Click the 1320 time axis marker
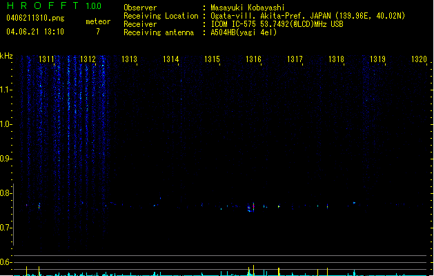Image resolution: width=434 pixels, height=276 pixels. point(419,59)
